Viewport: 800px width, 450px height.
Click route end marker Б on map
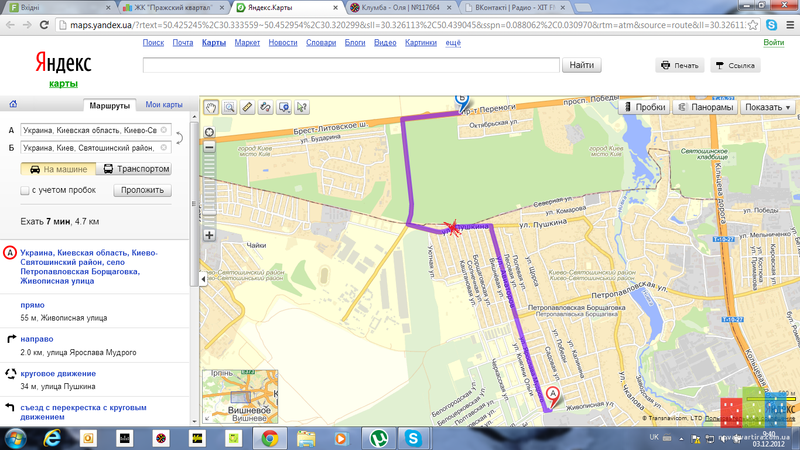[463, 103]
